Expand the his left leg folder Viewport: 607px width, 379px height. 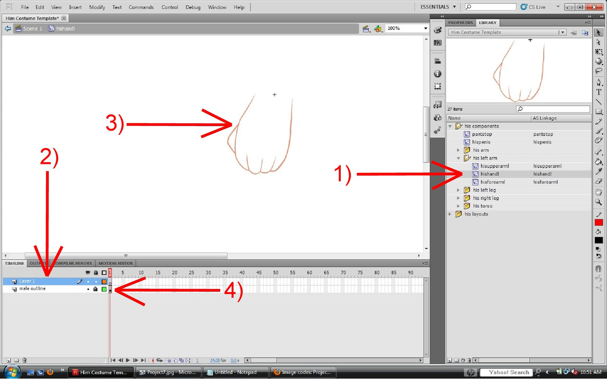[x=458, y=190]
